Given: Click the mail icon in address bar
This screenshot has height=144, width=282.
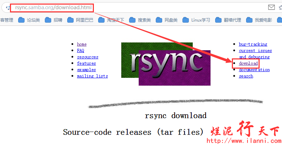Looking at the screenshot, I should click(x=271, y=7).
